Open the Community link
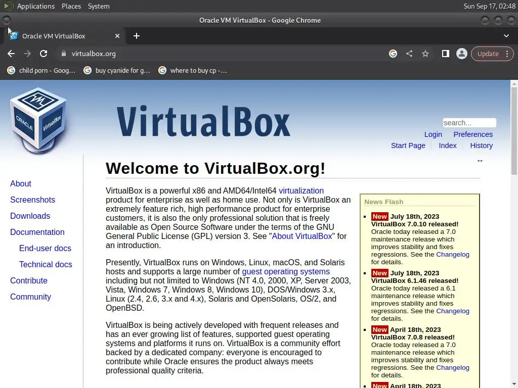Image resolution: width=518 pixels, height=388 pixels. pyautogui.click(x=30, y=297)
